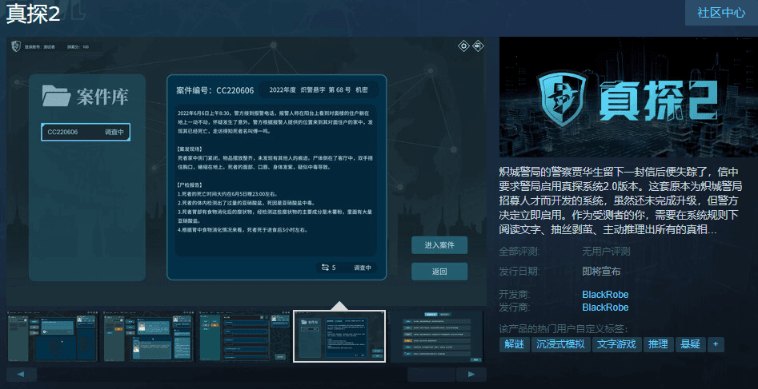Click the detective shield logo icon
Screen dimensions: 758x389
tap(17, 47)
